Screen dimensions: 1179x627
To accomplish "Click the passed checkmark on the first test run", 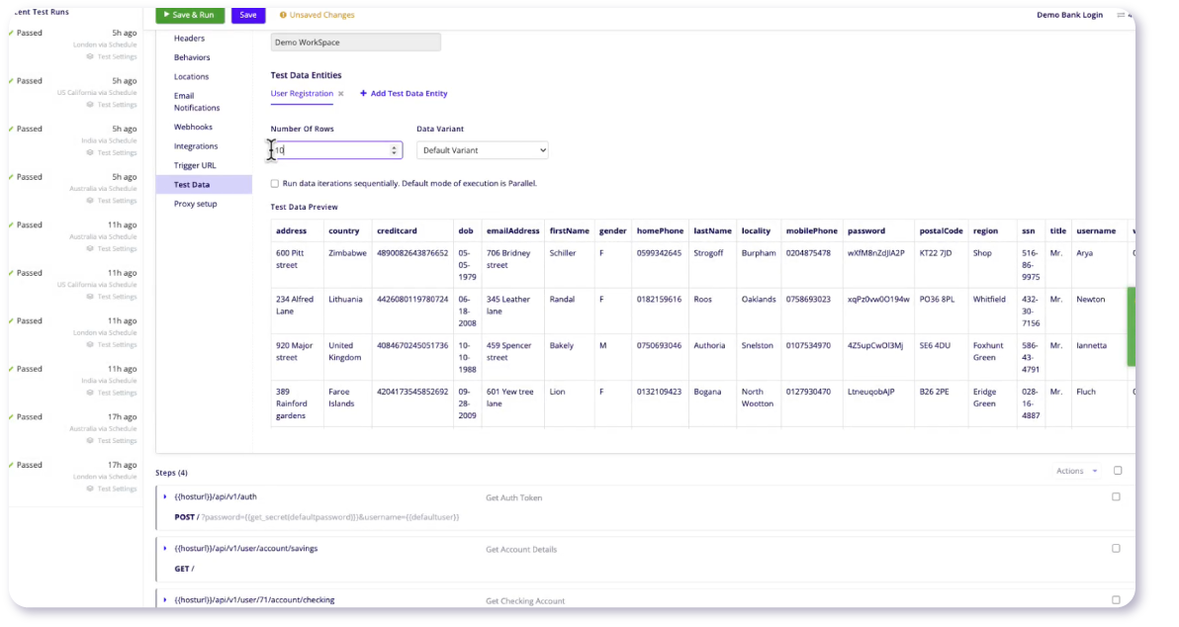I will point(11,33).
